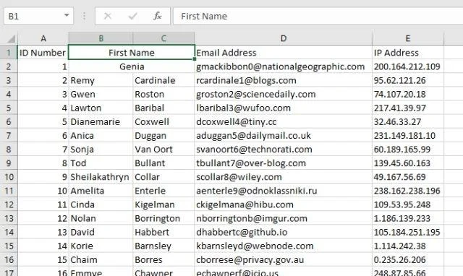Viewport: 463px width, 276px height.
Task: Click the merged cell containing Genia
Action: 132,66
